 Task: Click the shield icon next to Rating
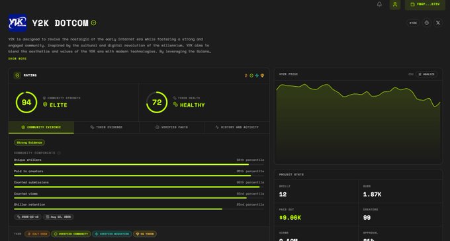click(17, 75)
